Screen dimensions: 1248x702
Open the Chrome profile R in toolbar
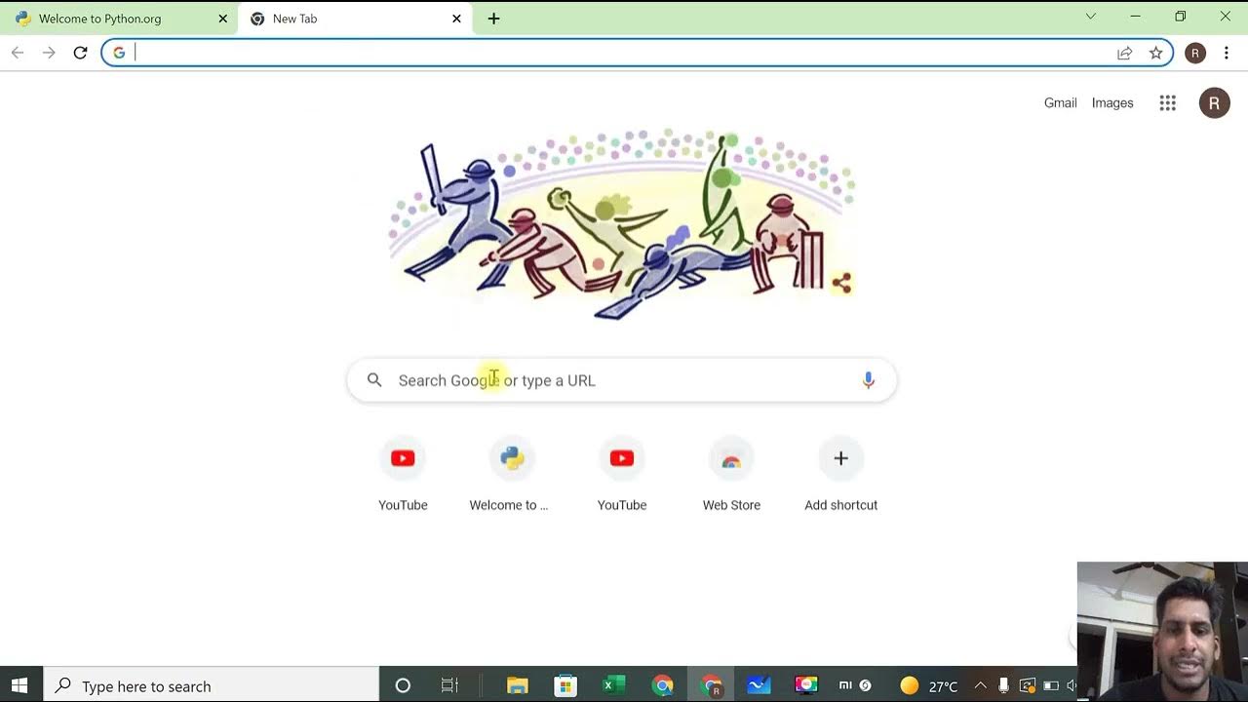[x=1195, y=53]
